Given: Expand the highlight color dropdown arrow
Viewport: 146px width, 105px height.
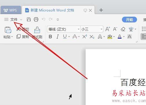Looking at the screenshot, I should 114,37.
